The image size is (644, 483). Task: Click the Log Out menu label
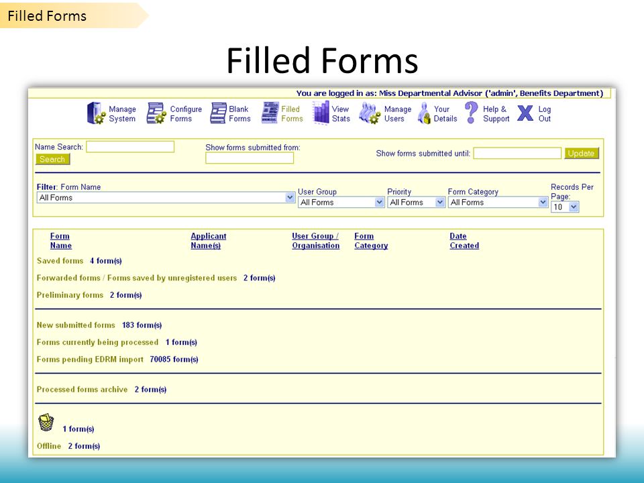[x=545, y=114]
